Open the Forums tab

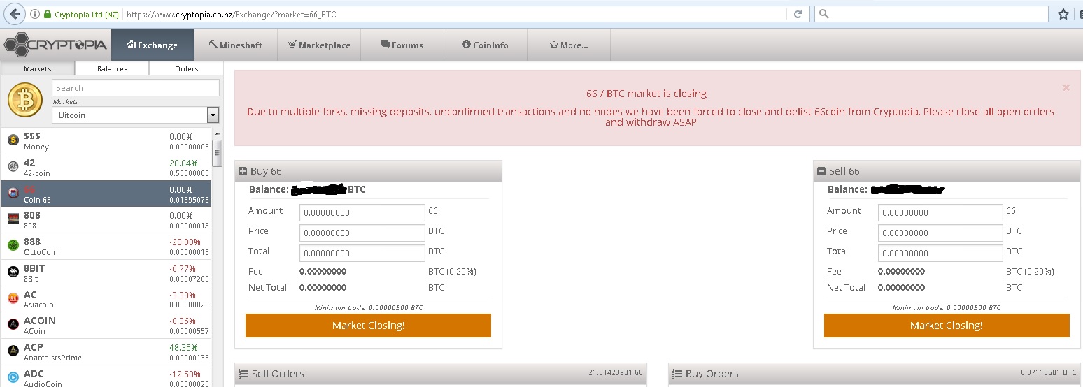[x=402, y=45]
